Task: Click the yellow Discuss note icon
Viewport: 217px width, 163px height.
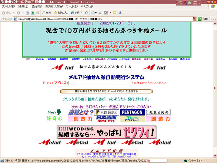Action: 114,13
